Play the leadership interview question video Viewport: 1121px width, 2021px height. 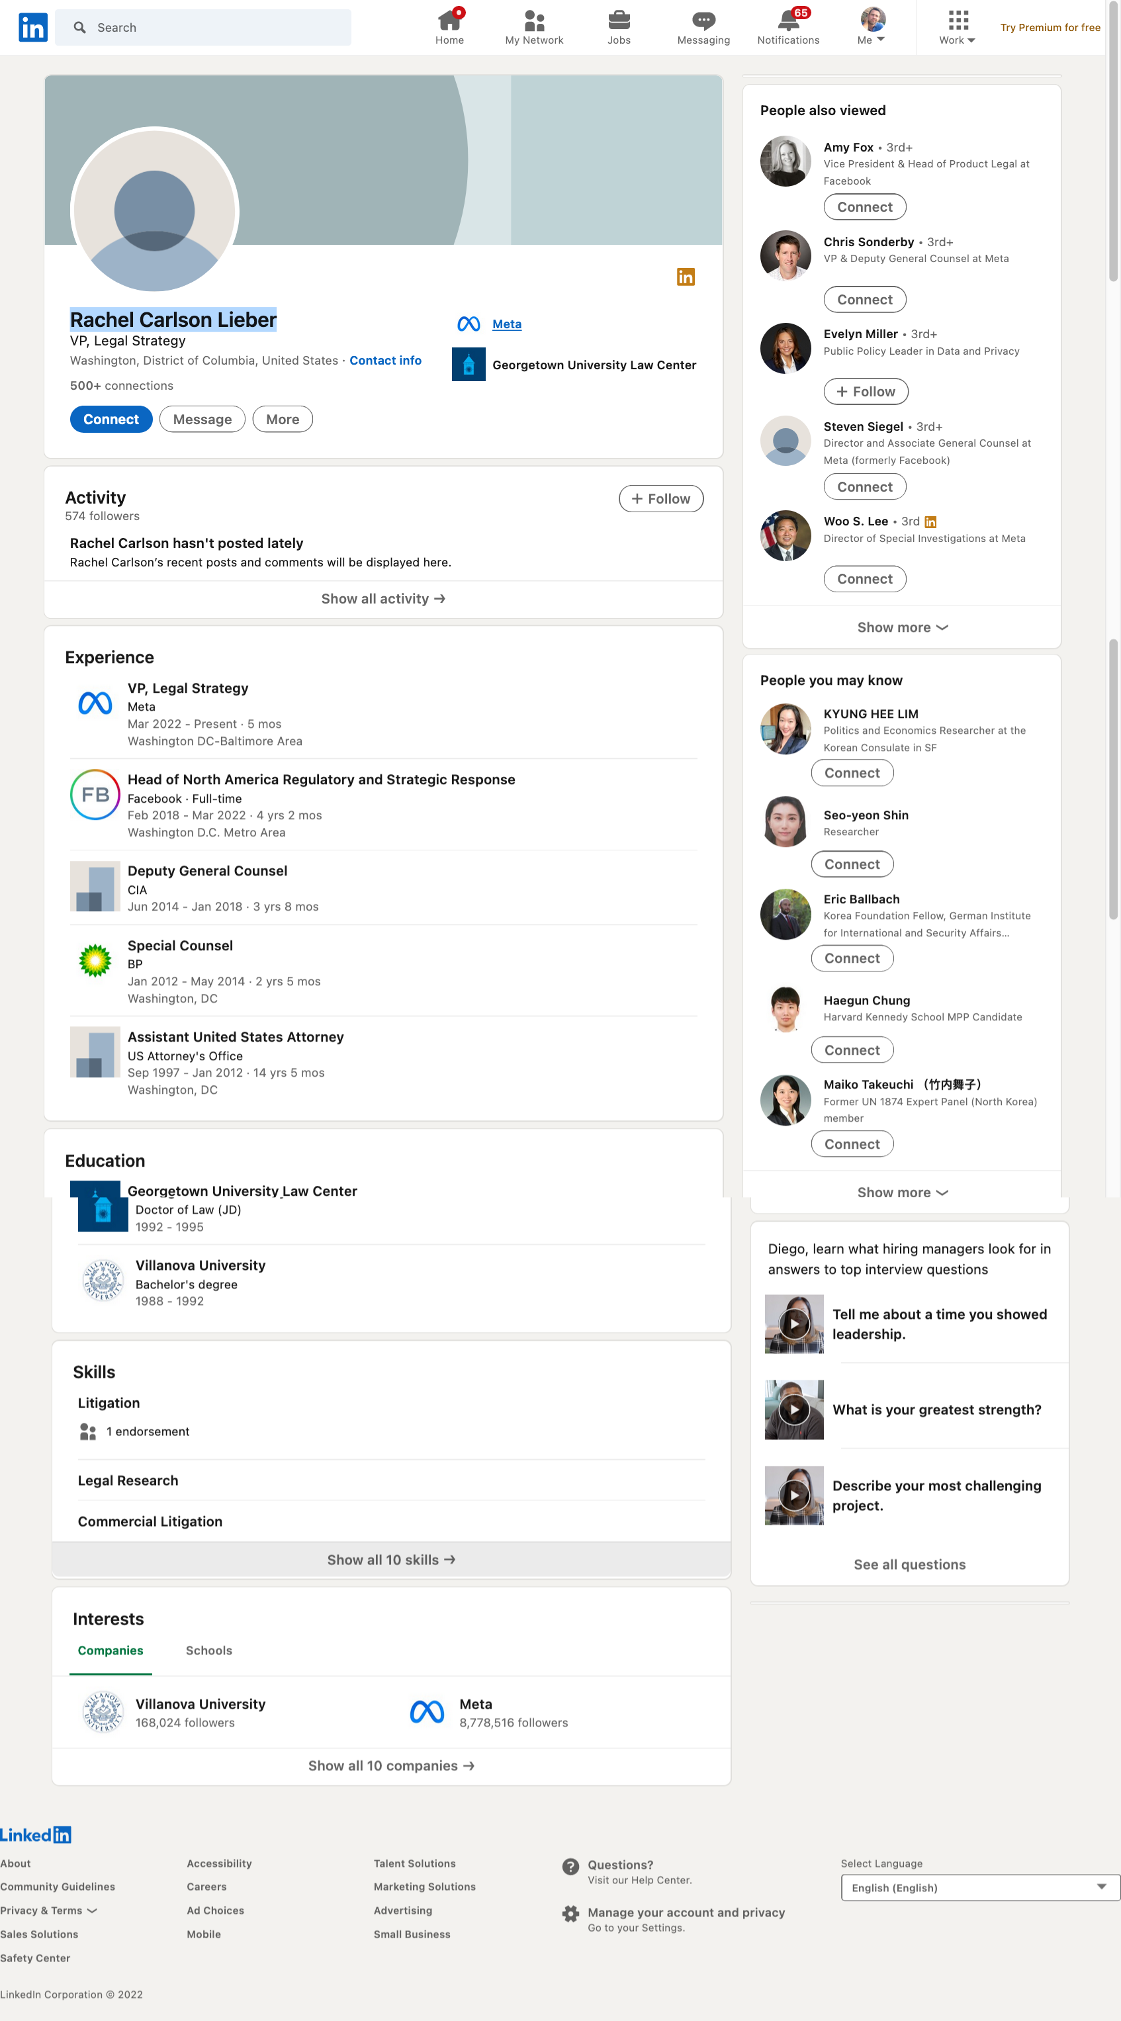tap(794, 1324)
